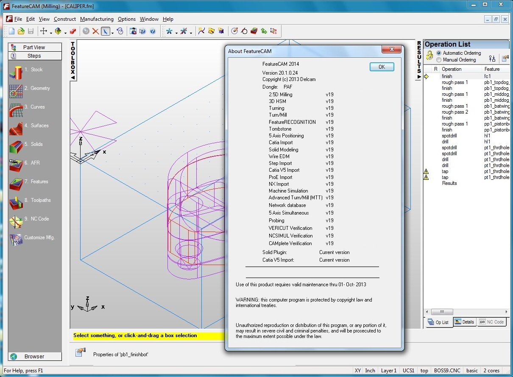Switch to the Op List tab
Image resolution: width=513 pixels, height=377 pixels.
pyautogui.click(x=439, y=322)
